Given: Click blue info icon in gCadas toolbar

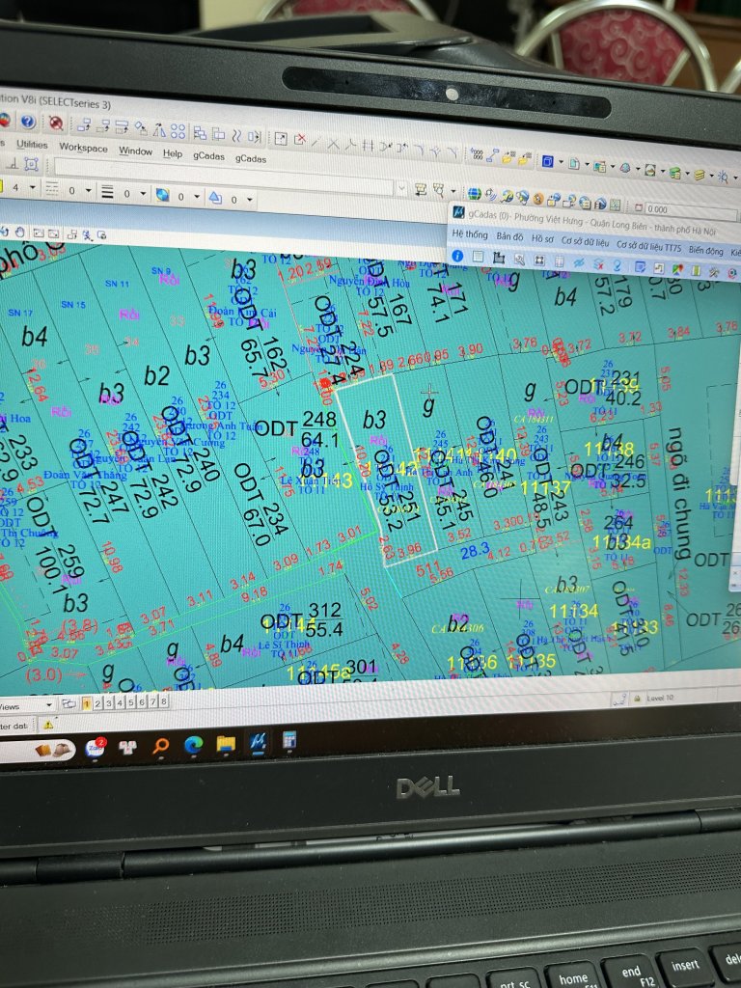Looking at the screenshot, I should (457, 255).
